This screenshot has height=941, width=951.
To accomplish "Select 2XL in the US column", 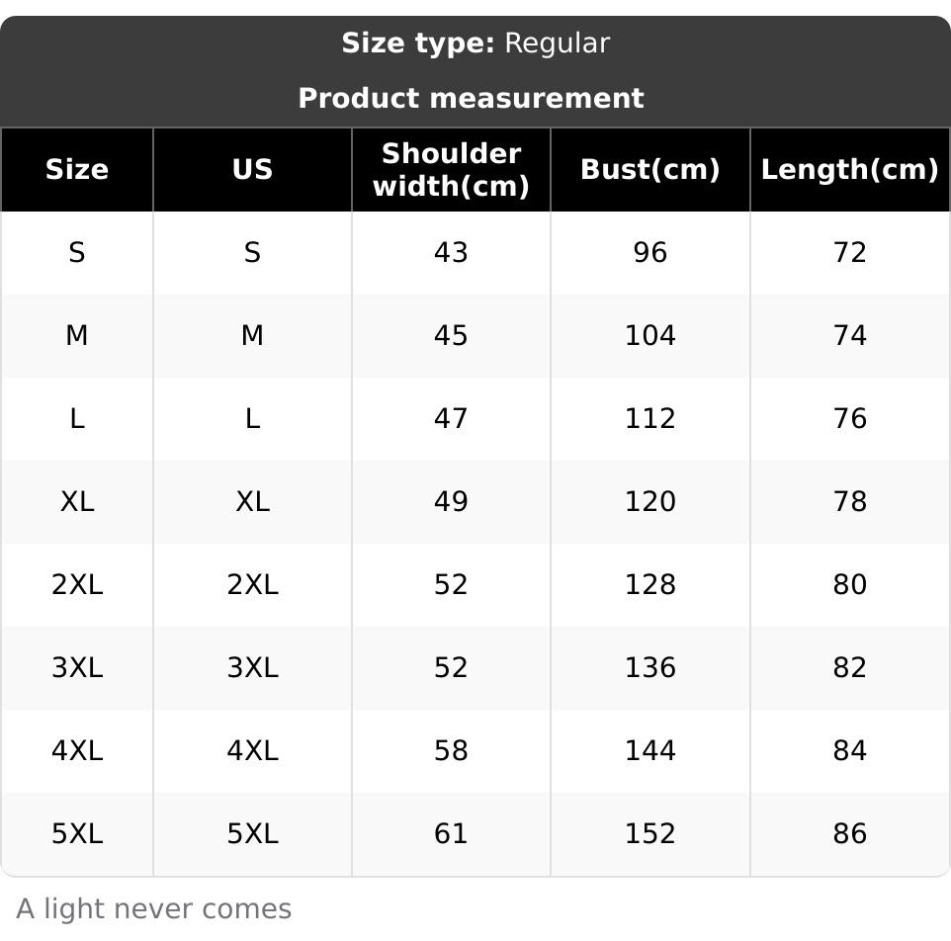I will coord(252,585).
